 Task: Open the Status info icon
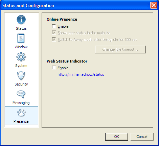(x=21, y=20)
